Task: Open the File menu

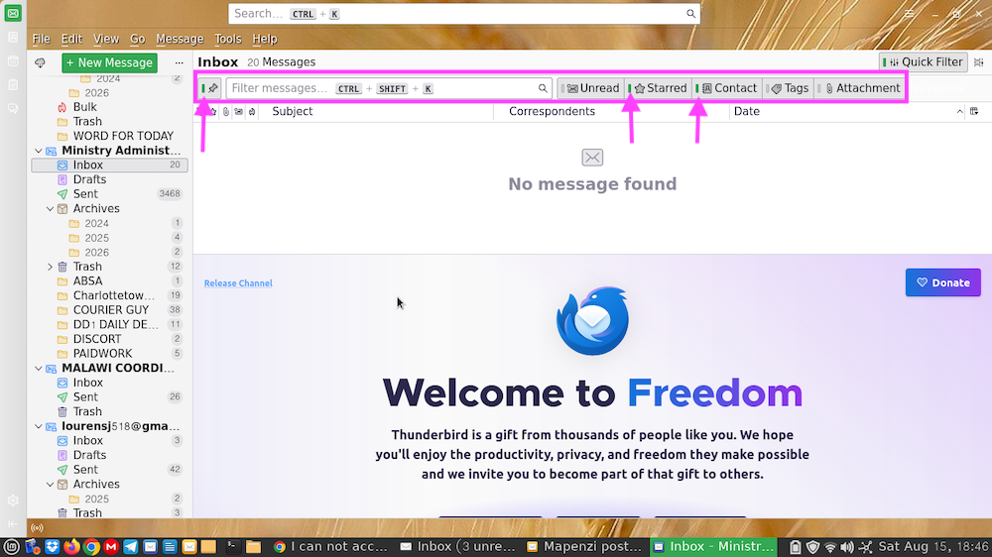Action: pos(41,40)
